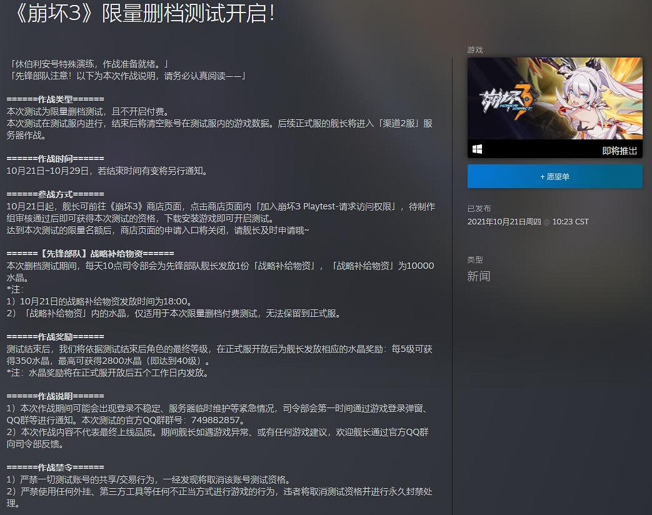Click the ======作战时间====== section heading
This screenshot has height=515, width=652.
56,158
